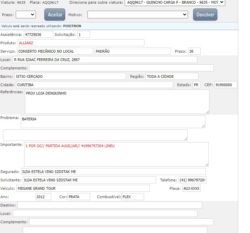This screenshot has width=250, height=233.
Task: Grab the Referências textarea resize handle
Action: [x=207, y=112]
